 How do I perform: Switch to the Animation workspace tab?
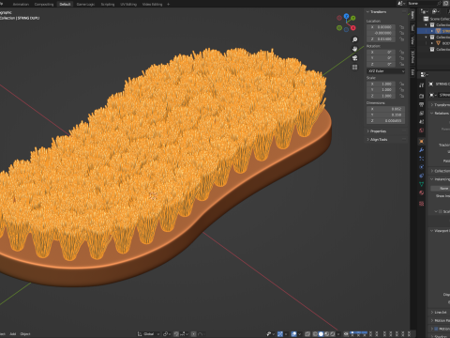pyautogui.click(x=21, y=5)
